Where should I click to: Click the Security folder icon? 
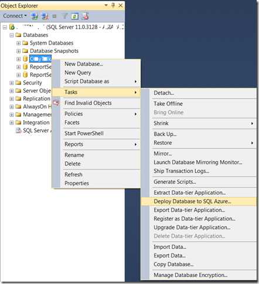coord(18,83)
